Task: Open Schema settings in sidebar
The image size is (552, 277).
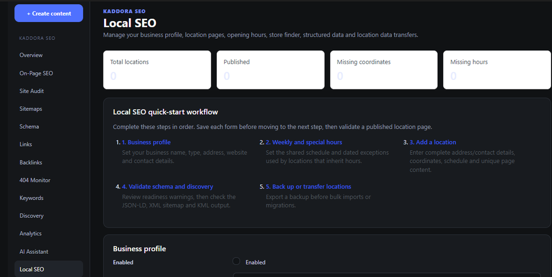Action: (x=29, y=126)
